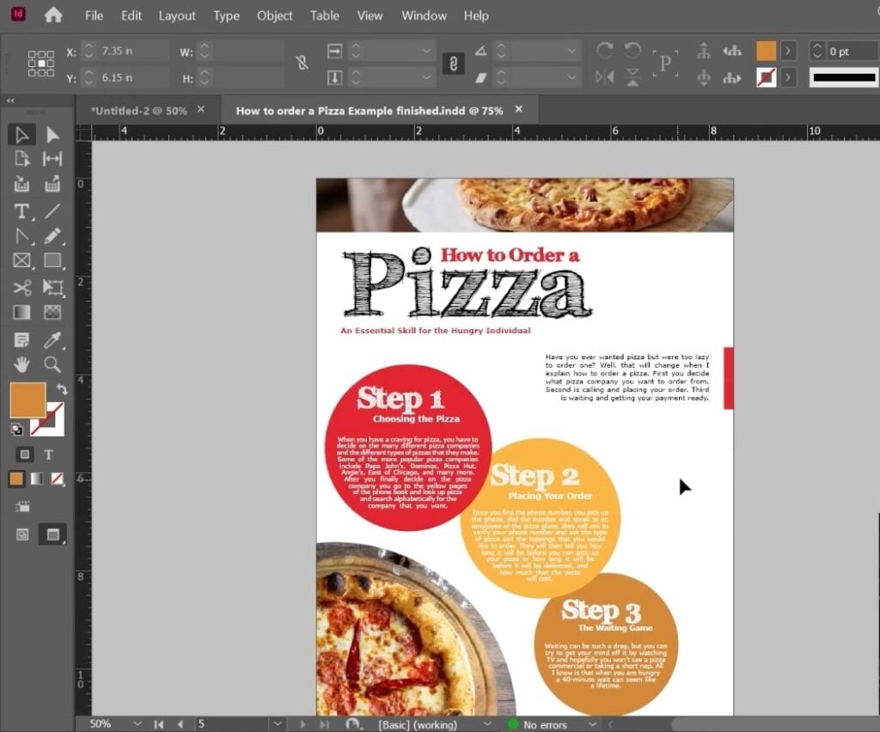Screen dimensions: 880x732
Task: Select the Rectangle Frame tool
Action: pos(21,261)
